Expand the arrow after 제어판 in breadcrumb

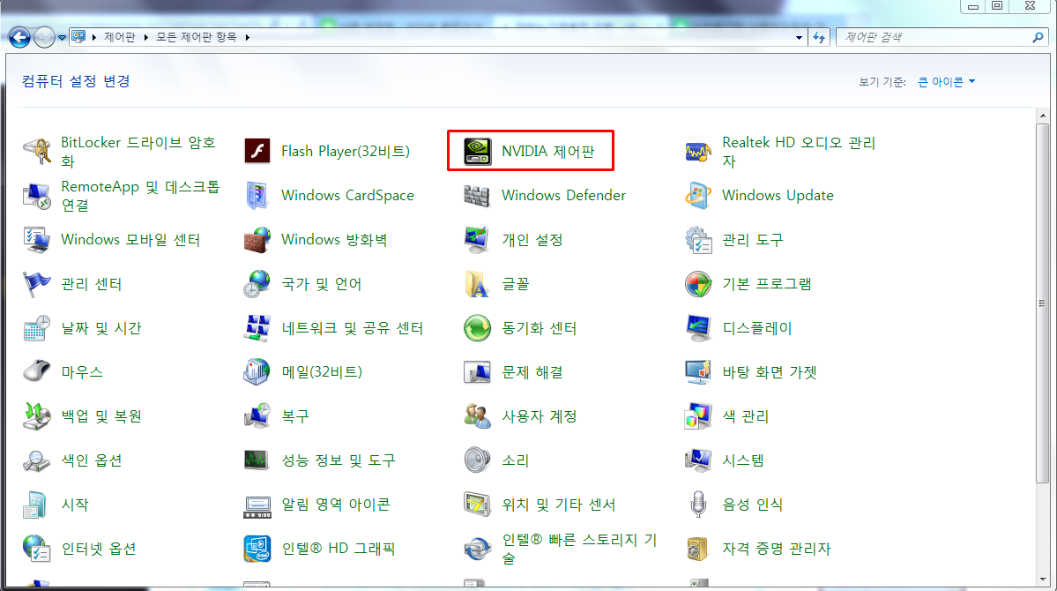coord(145,37)
